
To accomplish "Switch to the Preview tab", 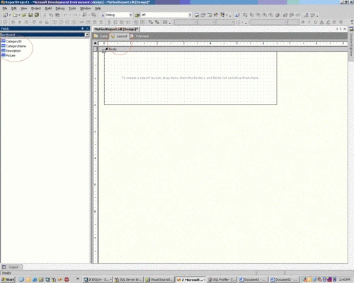I will coord(139,36).
